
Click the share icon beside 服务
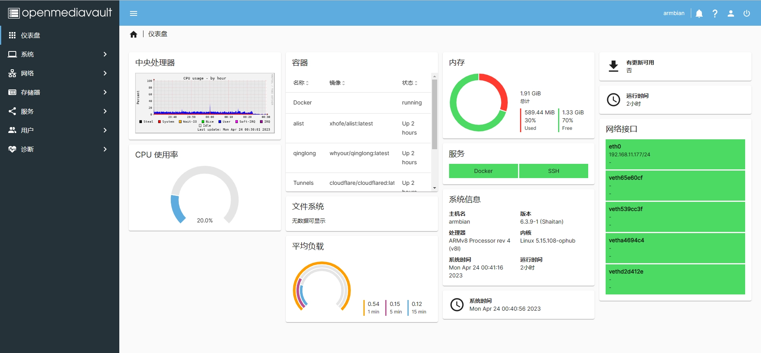pyautogui.click(x=12, y=111)
